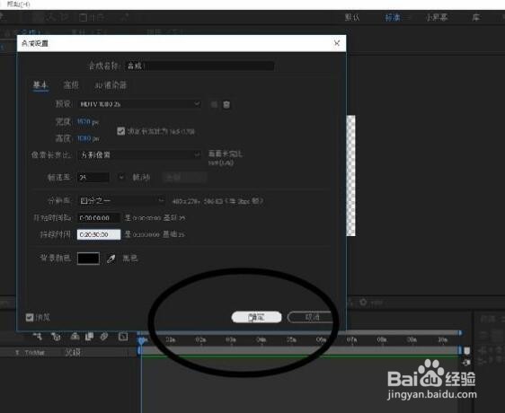Viewport: 505px width, 413px height.
Task: Click the TrkMat column header
Action: point(34,353)
